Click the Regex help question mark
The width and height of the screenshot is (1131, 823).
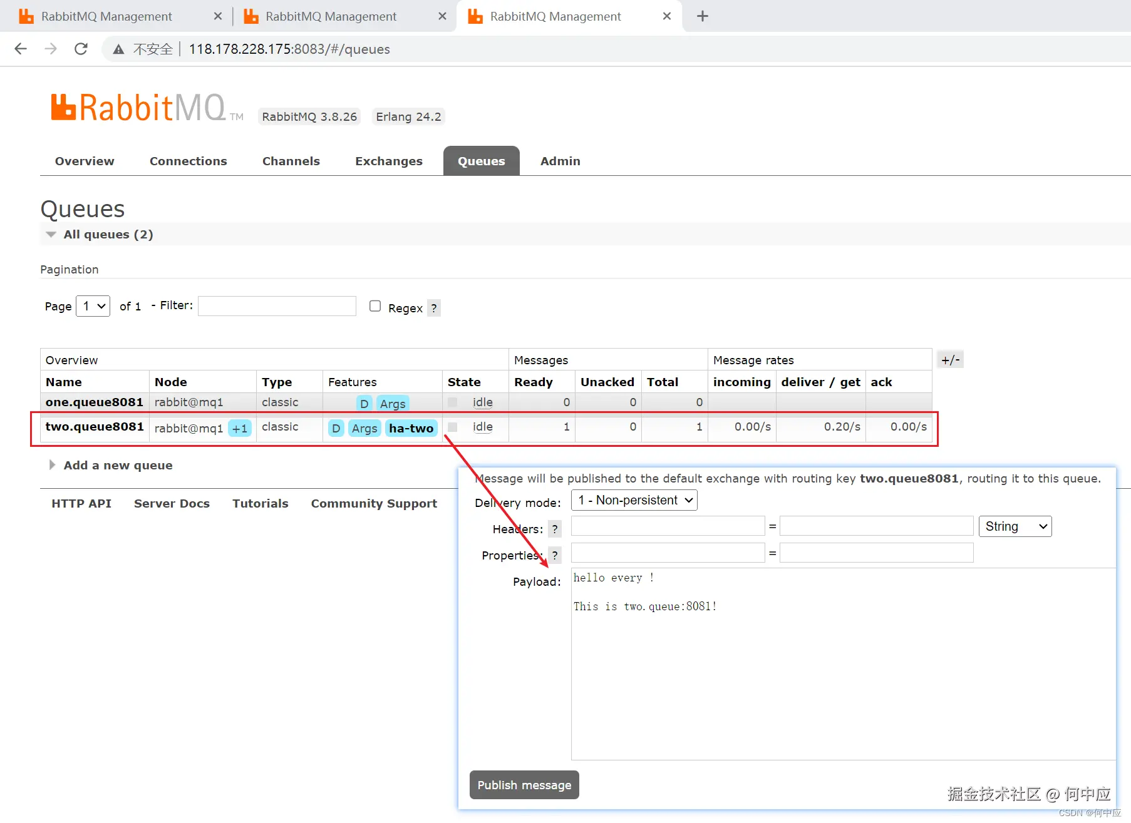click(434, 308)
